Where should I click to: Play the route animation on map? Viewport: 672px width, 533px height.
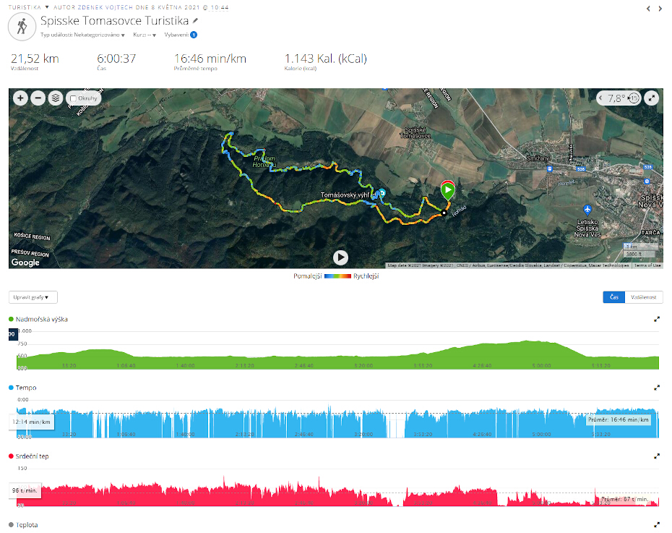pos(341,257)
